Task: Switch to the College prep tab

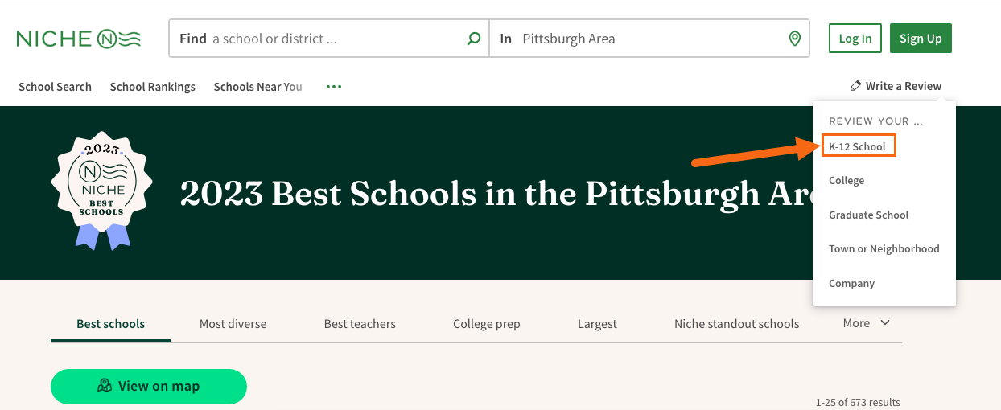Action: [x=487, y=324]
